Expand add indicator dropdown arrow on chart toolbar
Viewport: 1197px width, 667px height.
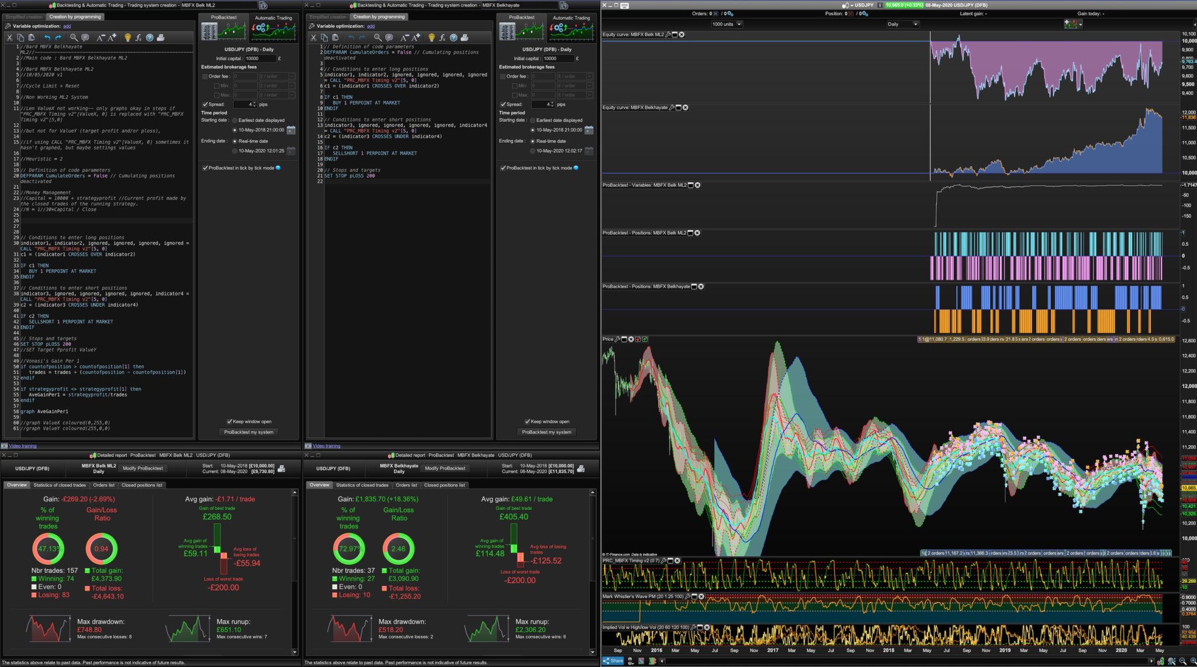click(x=1080, y=24)
